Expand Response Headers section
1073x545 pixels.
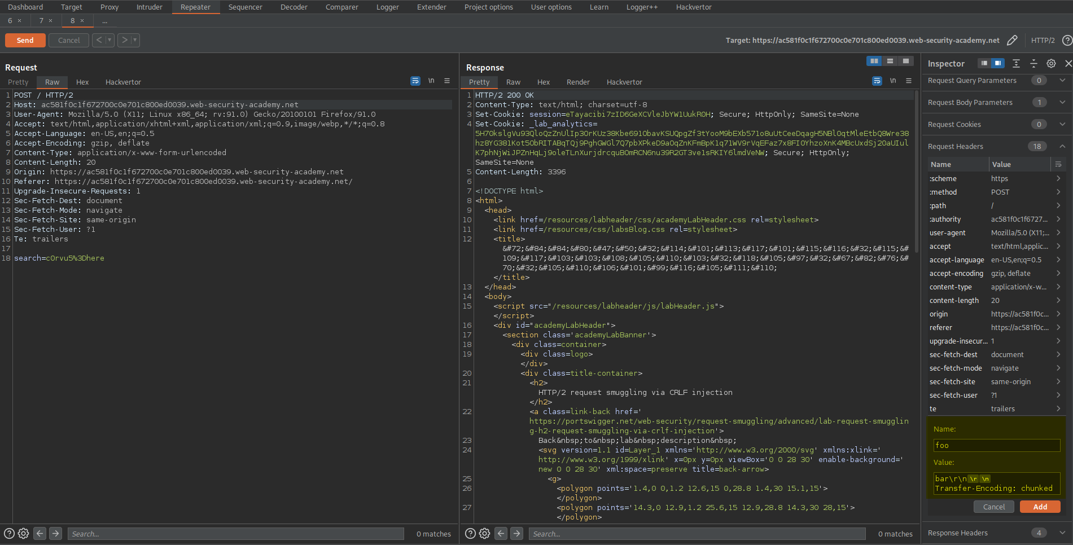(1062, 533)
